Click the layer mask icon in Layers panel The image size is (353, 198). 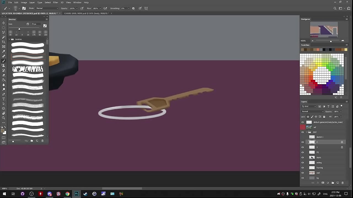point(323,183)
